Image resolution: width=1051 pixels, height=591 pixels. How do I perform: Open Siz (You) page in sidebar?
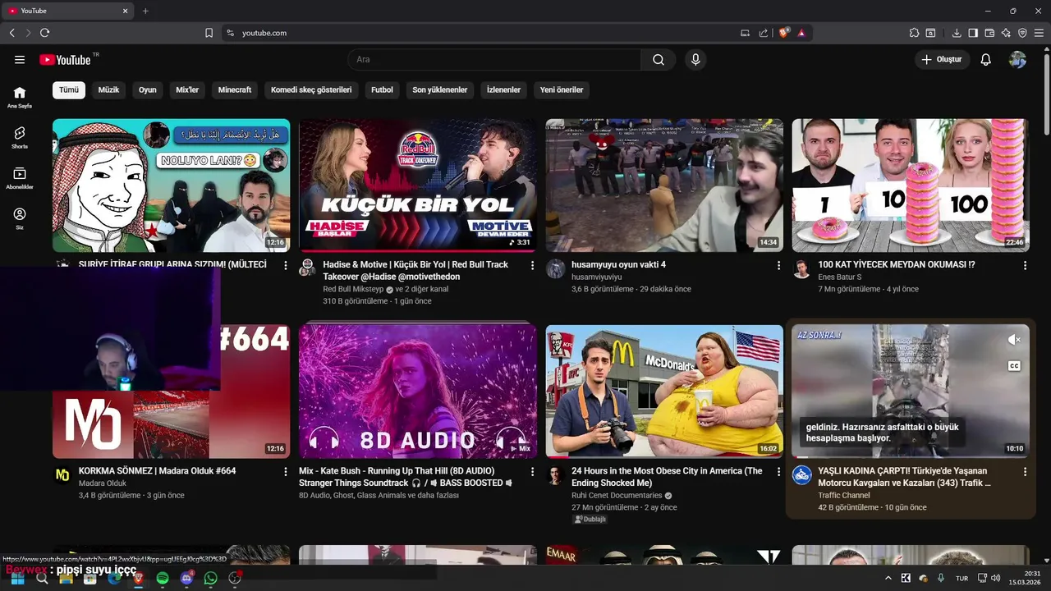(20, 218)
